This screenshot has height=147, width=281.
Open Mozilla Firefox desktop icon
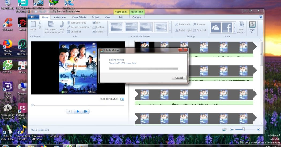tap(7, 47)
